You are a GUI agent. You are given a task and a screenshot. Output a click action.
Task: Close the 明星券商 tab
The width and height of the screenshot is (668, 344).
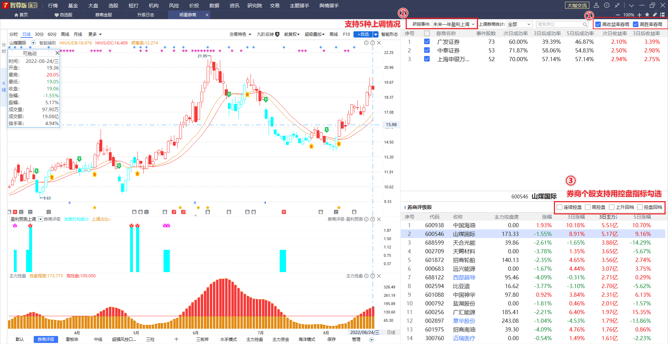coord(207,15)
